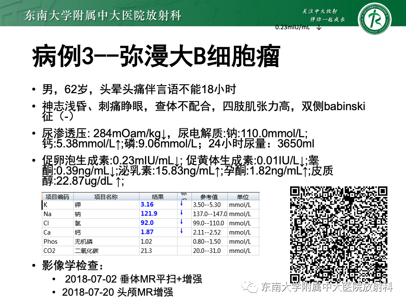Image resolution: width=406 pixels, height=305 pixels.
Task: Click the 项目编码 column header
Action: [58, 197]
